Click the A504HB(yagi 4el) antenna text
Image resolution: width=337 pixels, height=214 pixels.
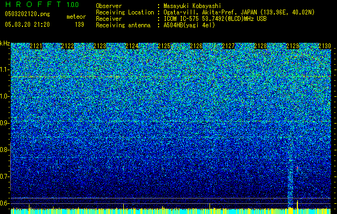pyautogui.click(x=189, y=25)
